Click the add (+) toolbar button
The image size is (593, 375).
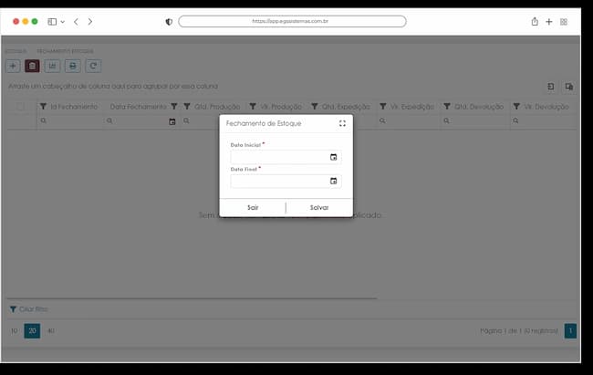[13, 67]
